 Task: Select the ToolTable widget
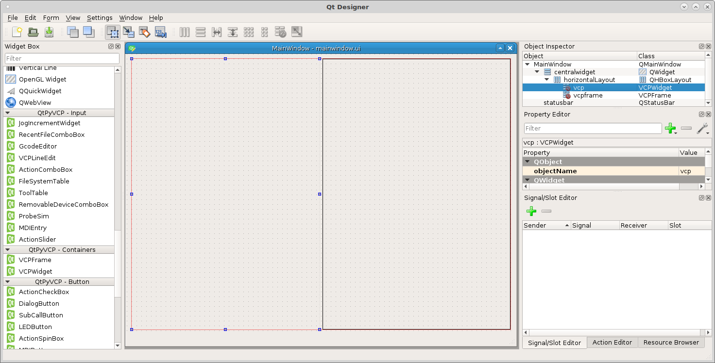[33, 193]
